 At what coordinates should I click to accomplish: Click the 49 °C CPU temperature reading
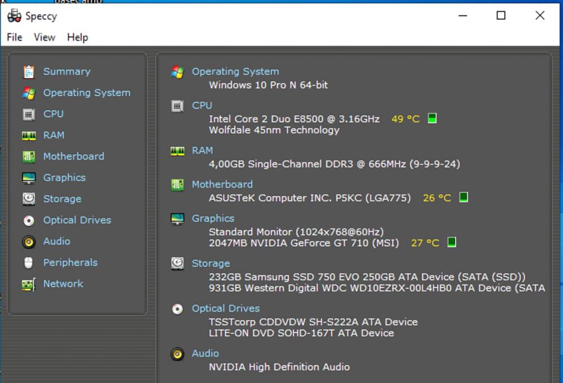(405, 119)
